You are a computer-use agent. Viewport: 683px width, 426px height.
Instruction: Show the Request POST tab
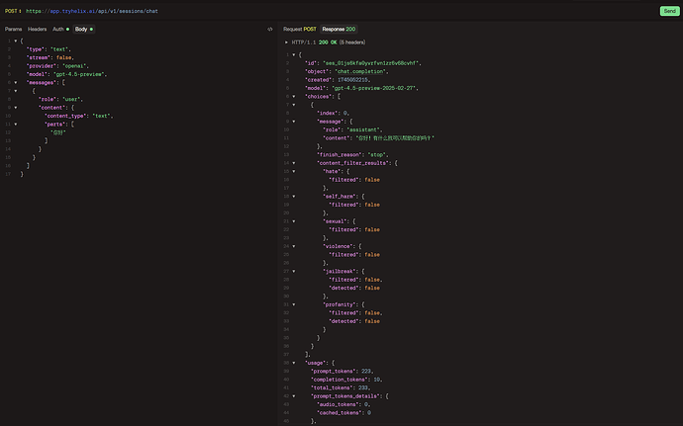[300, 29]
